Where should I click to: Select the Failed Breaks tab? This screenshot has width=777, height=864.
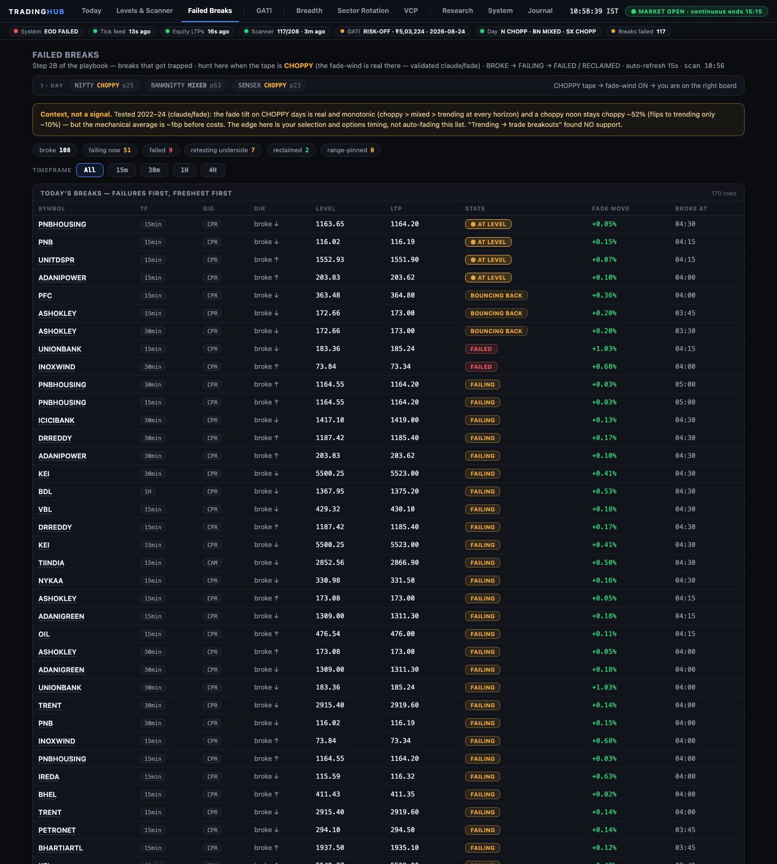pyautogui.click(x=210, y=11)
